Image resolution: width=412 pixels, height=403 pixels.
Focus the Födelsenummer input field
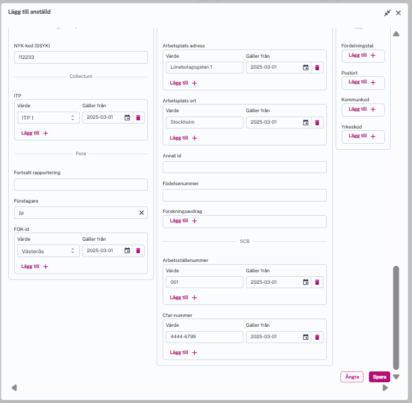244,195
